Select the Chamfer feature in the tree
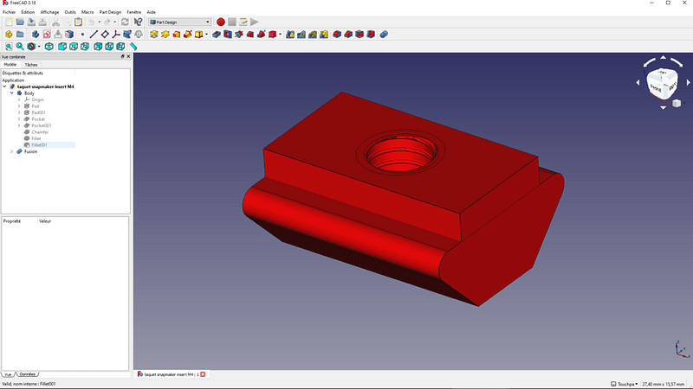This screenshot has width=693, height=389. coord(40,132)
